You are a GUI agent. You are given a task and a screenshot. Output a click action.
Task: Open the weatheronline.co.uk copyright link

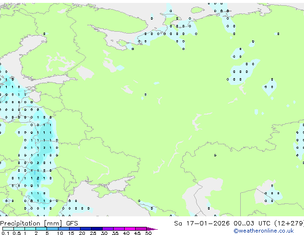coord(264,231)
